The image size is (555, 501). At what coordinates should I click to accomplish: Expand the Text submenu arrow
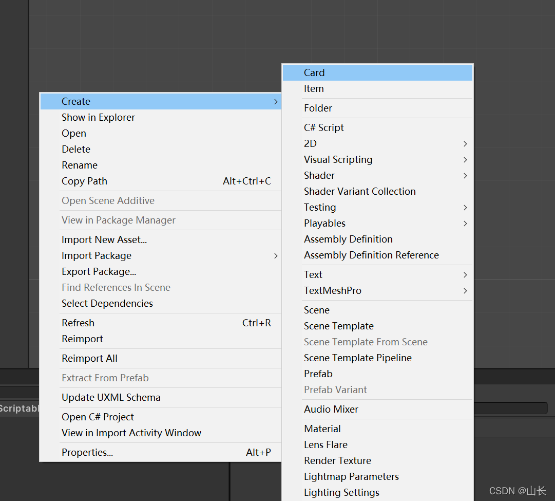pos(465,274)
